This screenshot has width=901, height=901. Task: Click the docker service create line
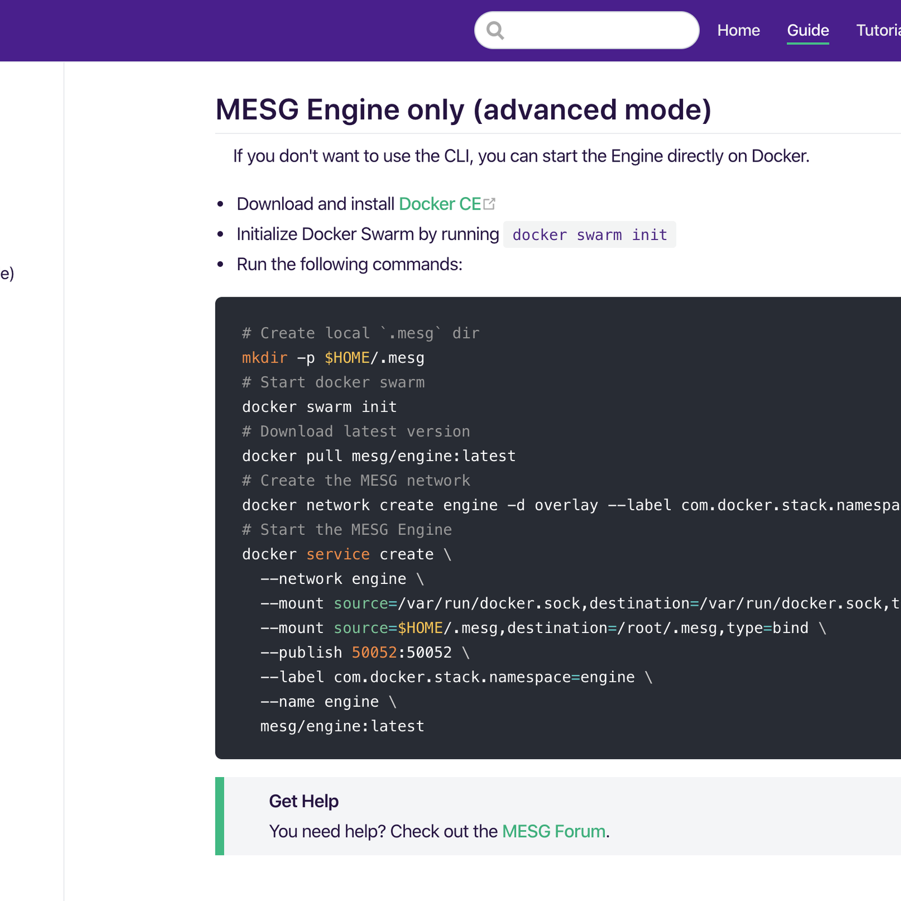346,554
